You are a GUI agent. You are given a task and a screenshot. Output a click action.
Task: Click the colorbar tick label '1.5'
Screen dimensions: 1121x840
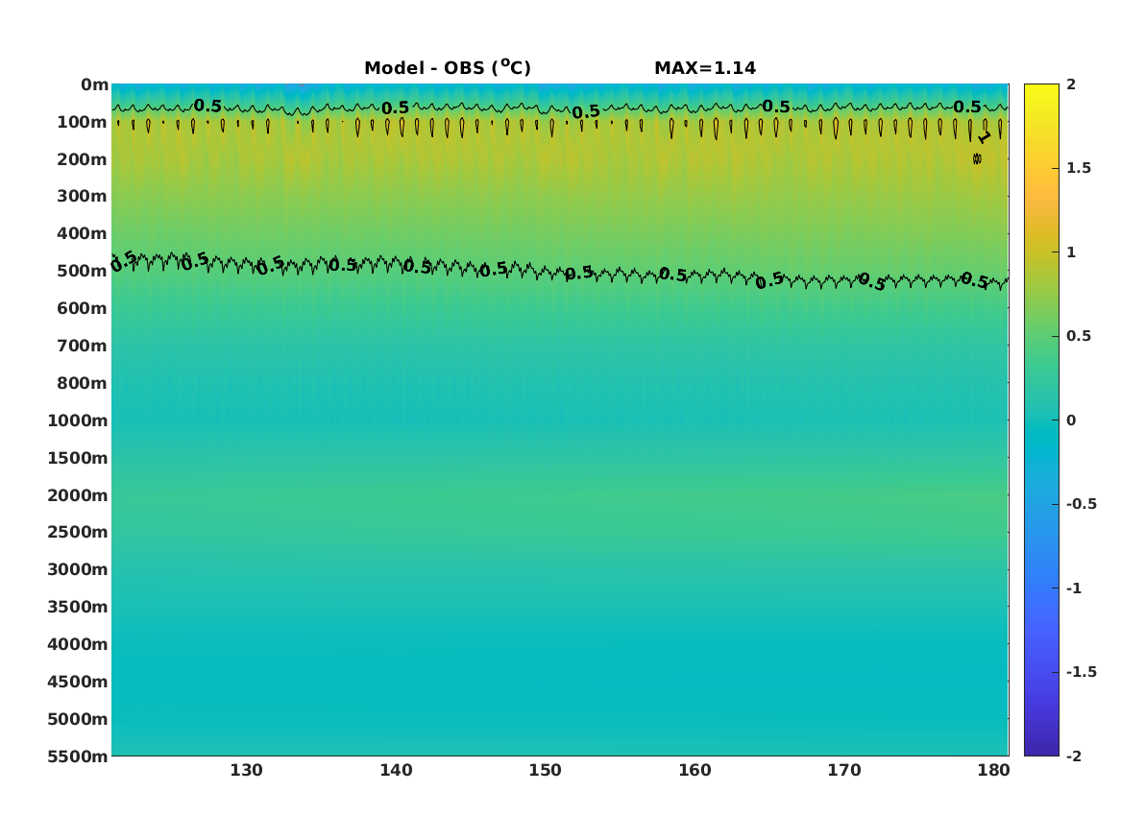coord(1079,168)
